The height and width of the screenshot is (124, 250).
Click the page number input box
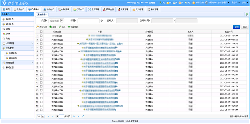[x=61, y=117]
